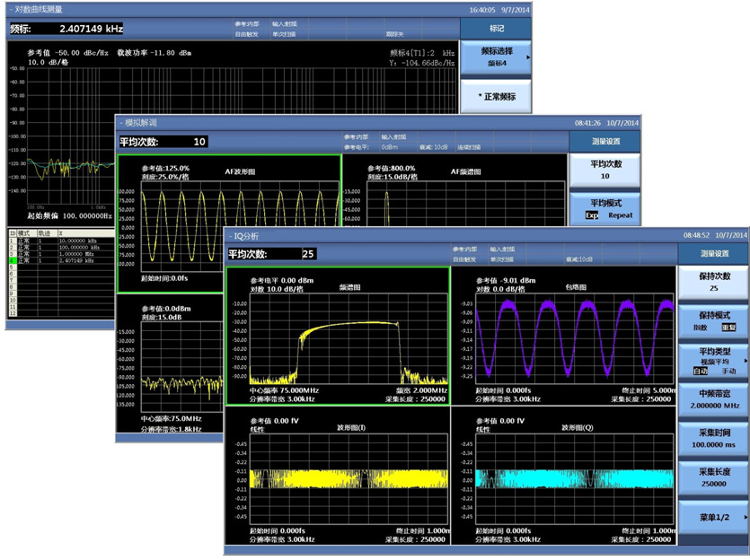Click the 频标 2.407149 kHz entry field

(67, 29)
